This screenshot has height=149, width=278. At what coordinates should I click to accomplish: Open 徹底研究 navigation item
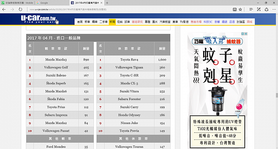click(x=137, y=22)
